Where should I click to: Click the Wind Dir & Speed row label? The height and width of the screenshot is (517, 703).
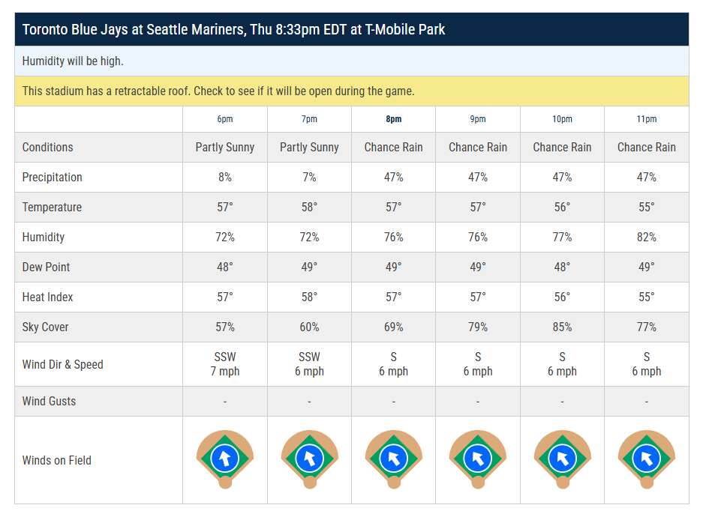point(63,365)
